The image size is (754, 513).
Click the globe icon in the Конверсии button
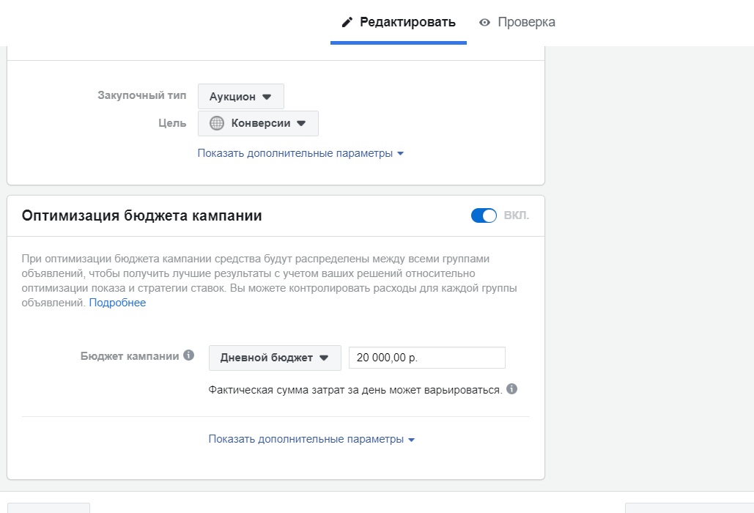(217, 123)
